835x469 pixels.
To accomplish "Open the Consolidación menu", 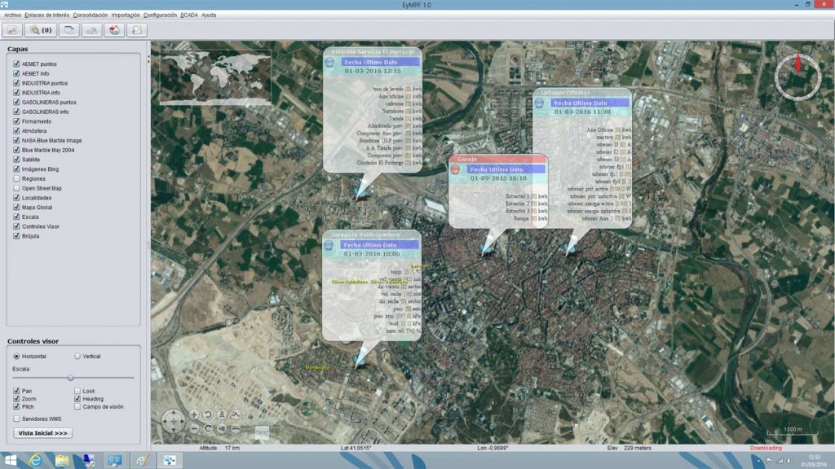I will click(x=90, y=15).
